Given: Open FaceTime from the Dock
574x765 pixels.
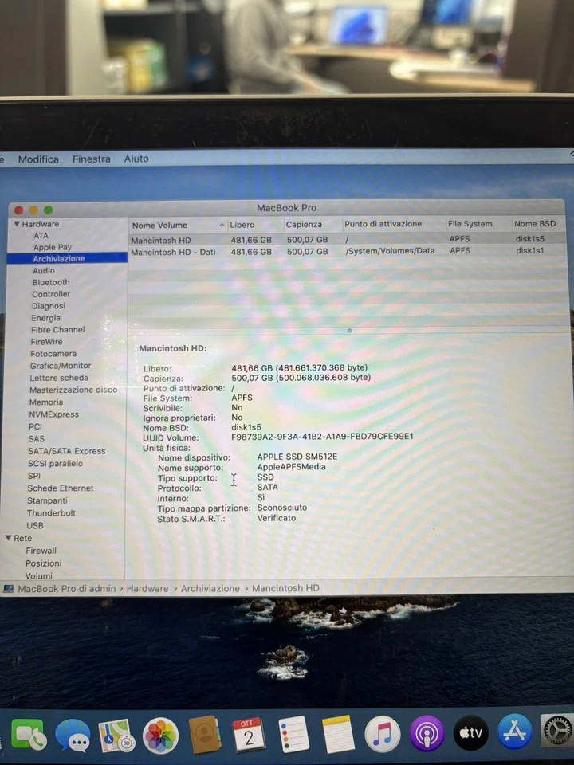Looking at the screenshot, I should (29, 734).
